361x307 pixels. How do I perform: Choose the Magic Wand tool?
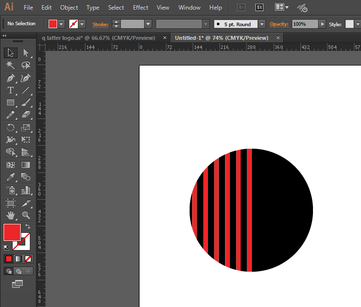pos(10,65)
